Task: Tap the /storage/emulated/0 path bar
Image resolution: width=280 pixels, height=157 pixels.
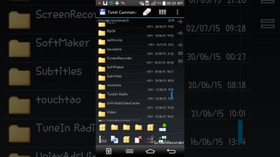Action: pyautogui.click(x=113, y=20)
